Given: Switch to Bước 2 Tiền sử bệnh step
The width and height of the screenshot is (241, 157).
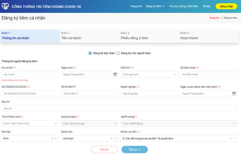Looking at the screenshot, I should pyautogui.click(x=89, y=36).
